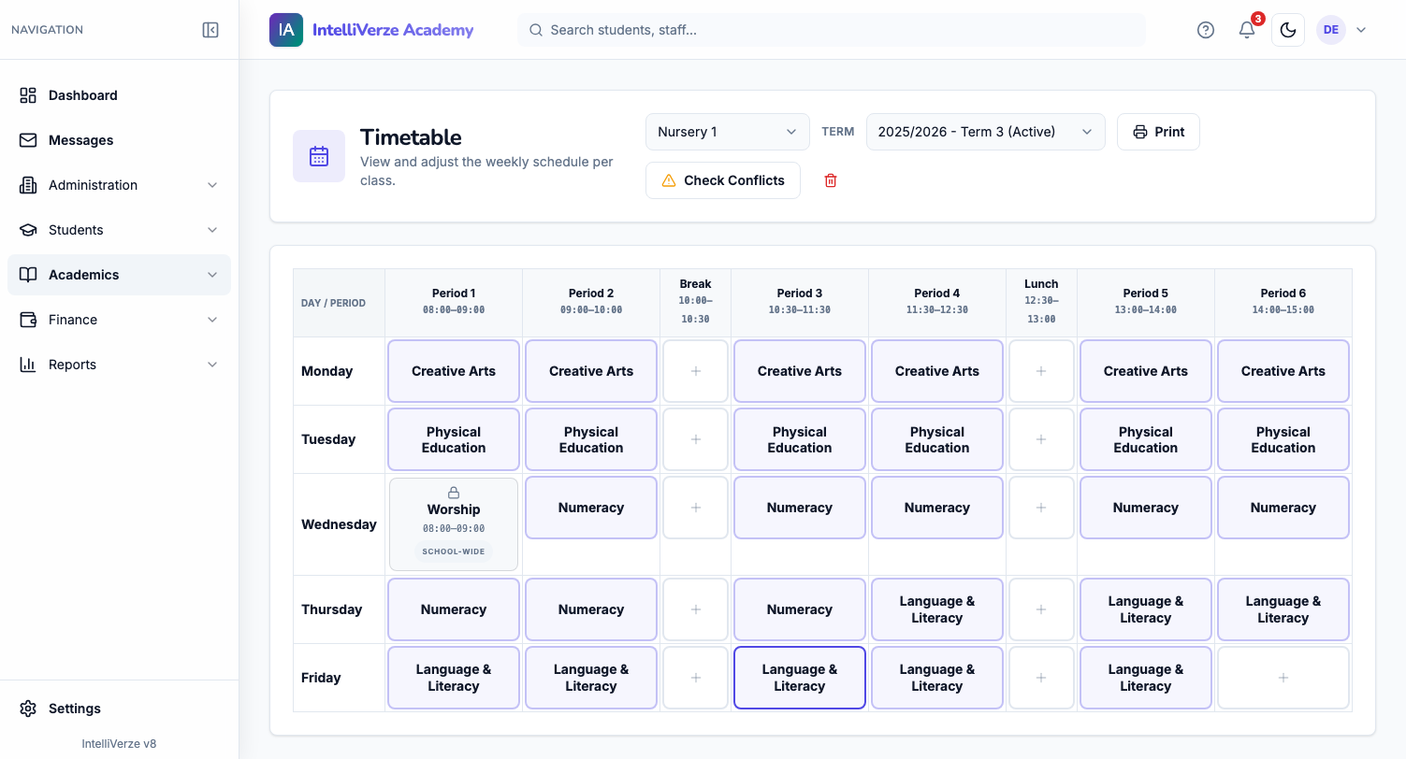Add entry to Friday Break slot
This screenshot has width=1406, height=759.
(696, 678)
